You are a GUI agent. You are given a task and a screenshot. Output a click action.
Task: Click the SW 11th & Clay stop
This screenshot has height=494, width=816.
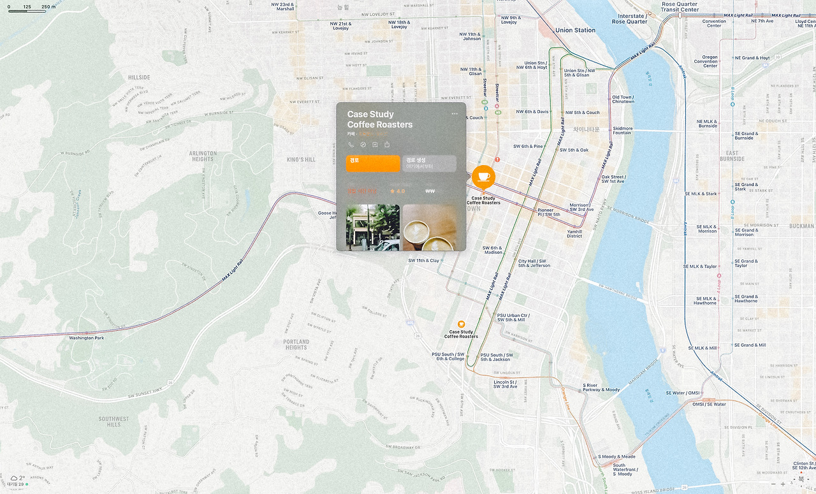[424, 261]
